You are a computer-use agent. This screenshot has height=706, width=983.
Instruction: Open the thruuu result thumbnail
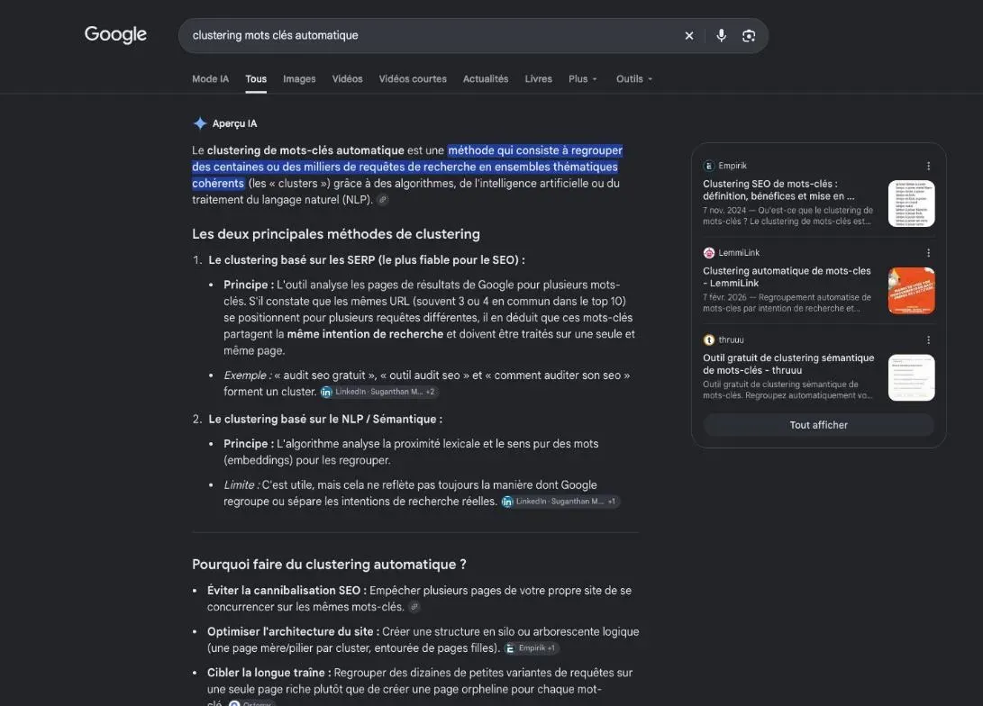(912, 377)
